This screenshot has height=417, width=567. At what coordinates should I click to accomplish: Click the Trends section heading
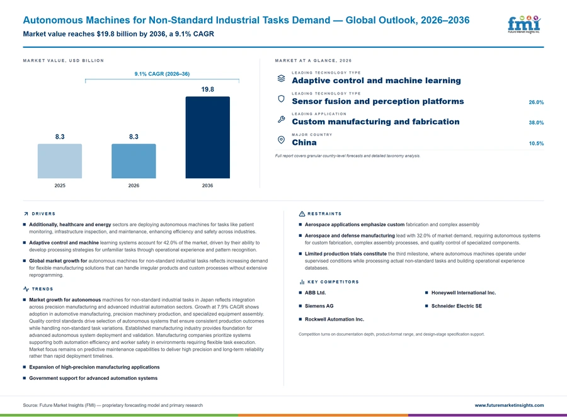click(42, 289)
